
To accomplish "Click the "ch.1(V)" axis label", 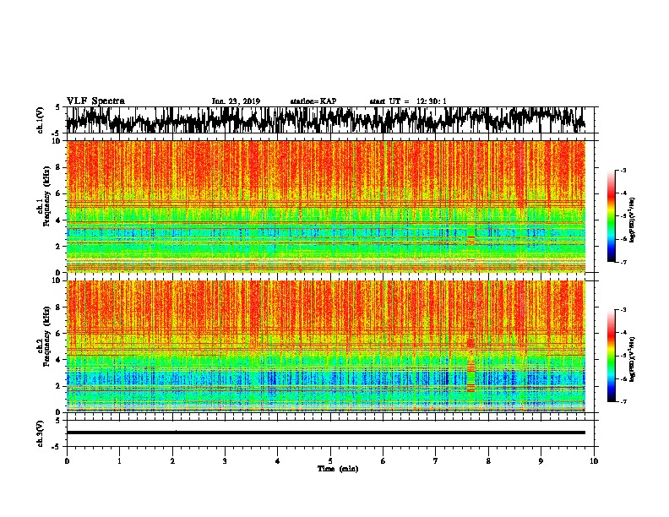I will pyautogui.click(x=40, y=120).
